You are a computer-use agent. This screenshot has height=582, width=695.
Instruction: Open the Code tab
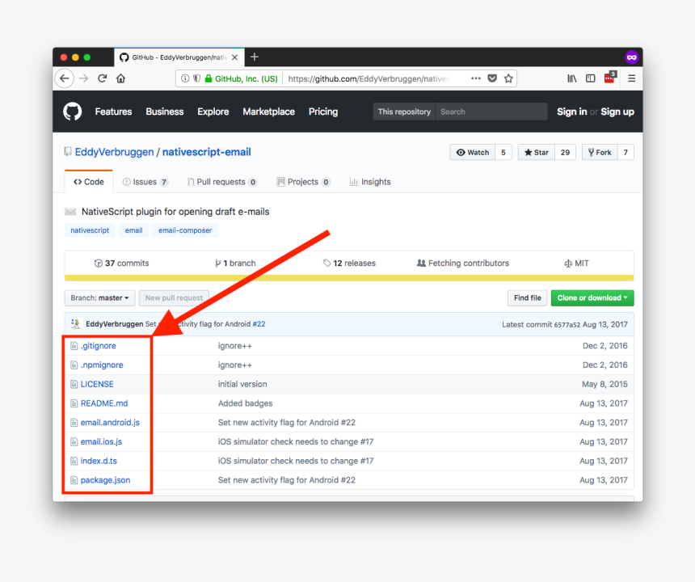click(x=89, y=182)
